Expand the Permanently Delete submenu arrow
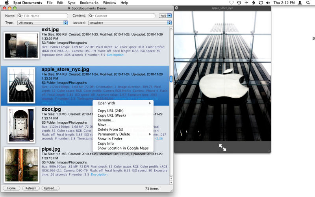Image resolution: width=315 pixels, height=197 pixels. coord(150,134)
